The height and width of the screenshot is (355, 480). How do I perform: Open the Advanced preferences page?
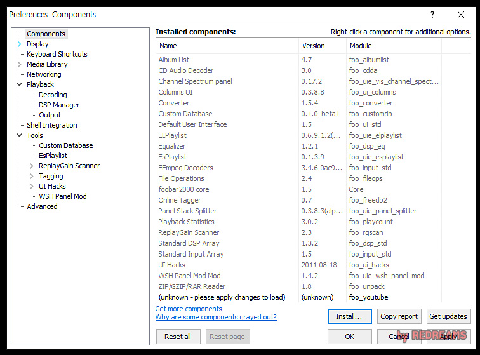pos(42,206)
